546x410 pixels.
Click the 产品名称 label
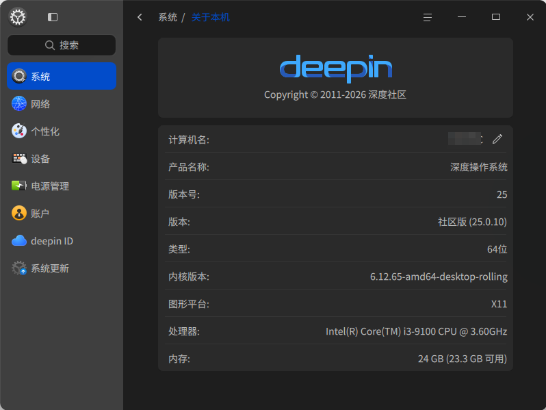(189, 167)
